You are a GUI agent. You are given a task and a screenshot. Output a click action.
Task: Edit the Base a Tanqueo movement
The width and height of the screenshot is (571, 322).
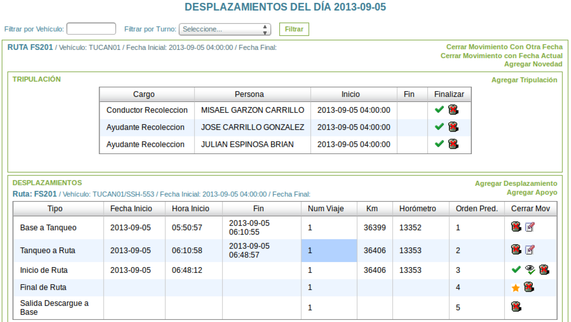[x=530, y=227]
